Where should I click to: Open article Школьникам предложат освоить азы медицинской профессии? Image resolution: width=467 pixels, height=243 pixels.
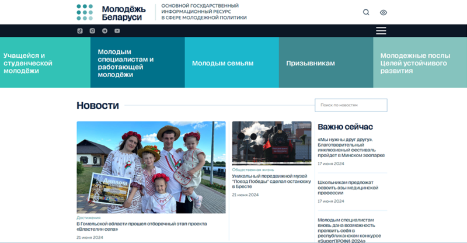click(348, 188)
